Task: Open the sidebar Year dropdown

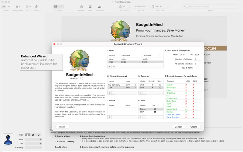Action: click(x=33, y=143)
